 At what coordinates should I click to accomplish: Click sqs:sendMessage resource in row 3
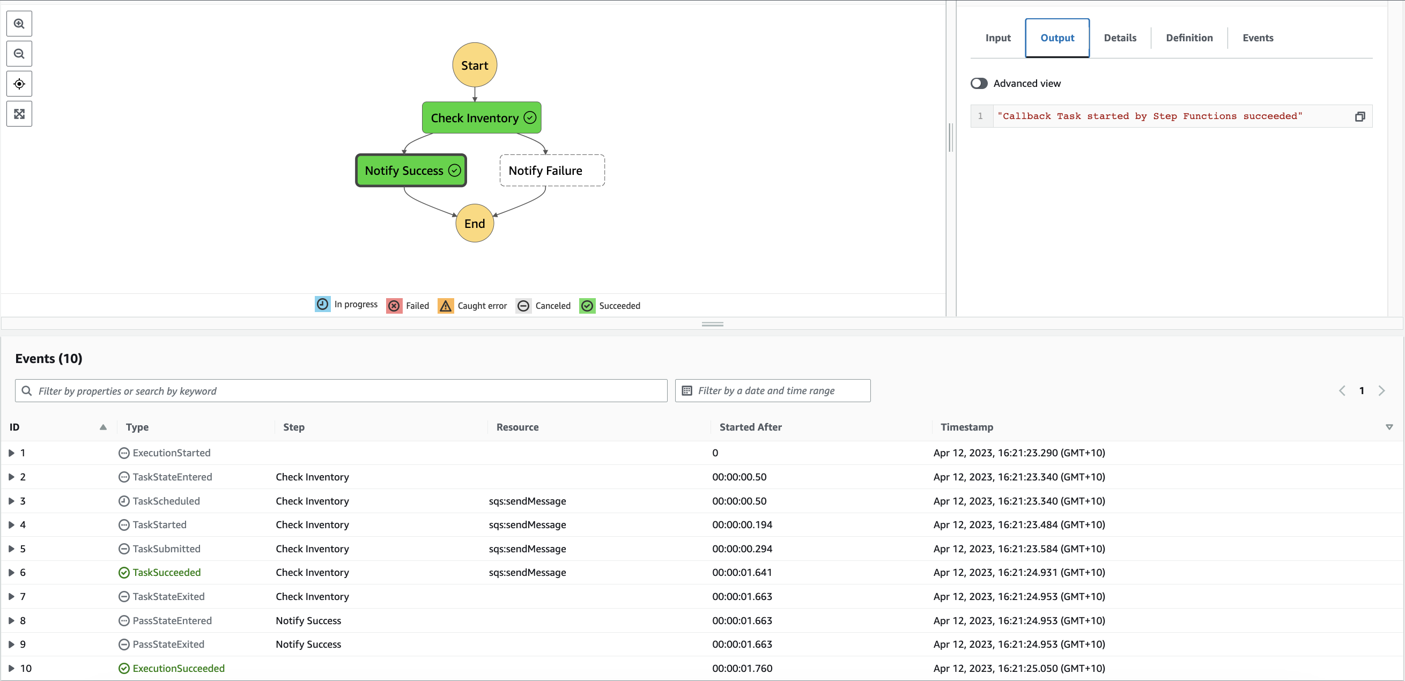tap(527, 501)
